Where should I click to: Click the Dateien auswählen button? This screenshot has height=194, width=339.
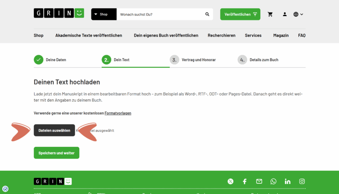tap(54, 131)
